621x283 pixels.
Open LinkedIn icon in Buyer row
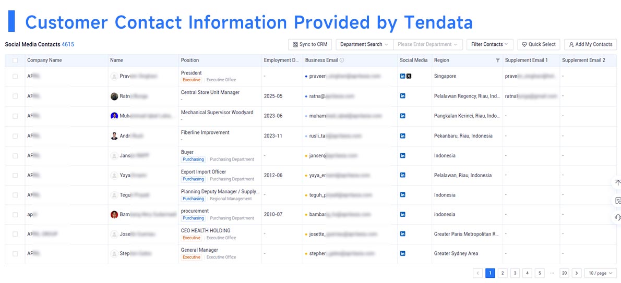point(403,155)
